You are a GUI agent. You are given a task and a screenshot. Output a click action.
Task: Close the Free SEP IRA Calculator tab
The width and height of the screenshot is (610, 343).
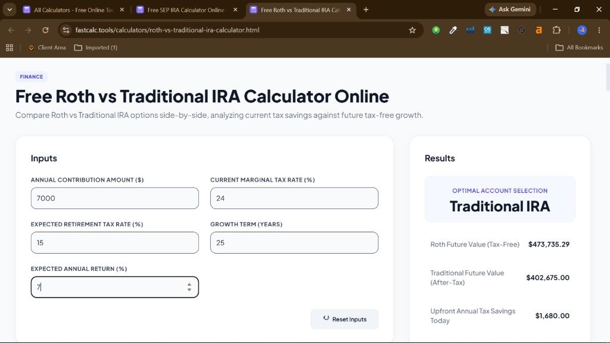(235, 10)
